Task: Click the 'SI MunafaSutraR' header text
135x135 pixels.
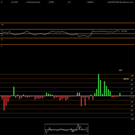Action: (33, 2)
